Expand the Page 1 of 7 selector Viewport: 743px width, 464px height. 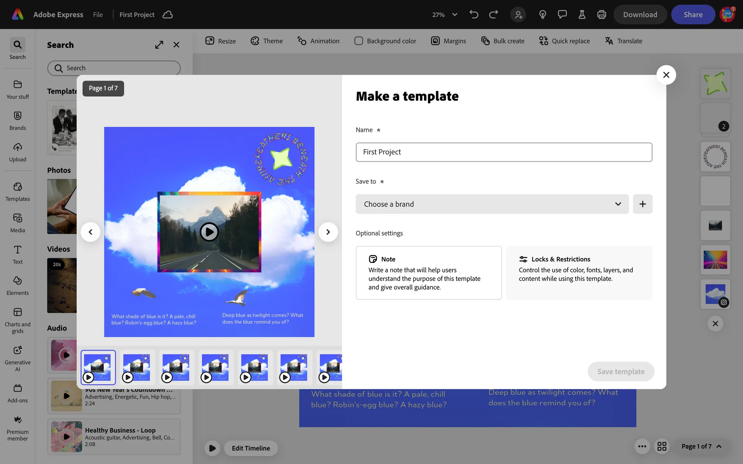click(701, 446)
